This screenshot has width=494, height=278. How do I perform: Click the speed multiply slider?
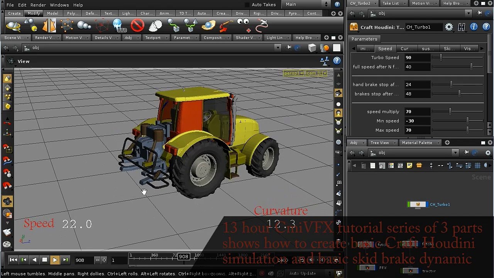458,112
